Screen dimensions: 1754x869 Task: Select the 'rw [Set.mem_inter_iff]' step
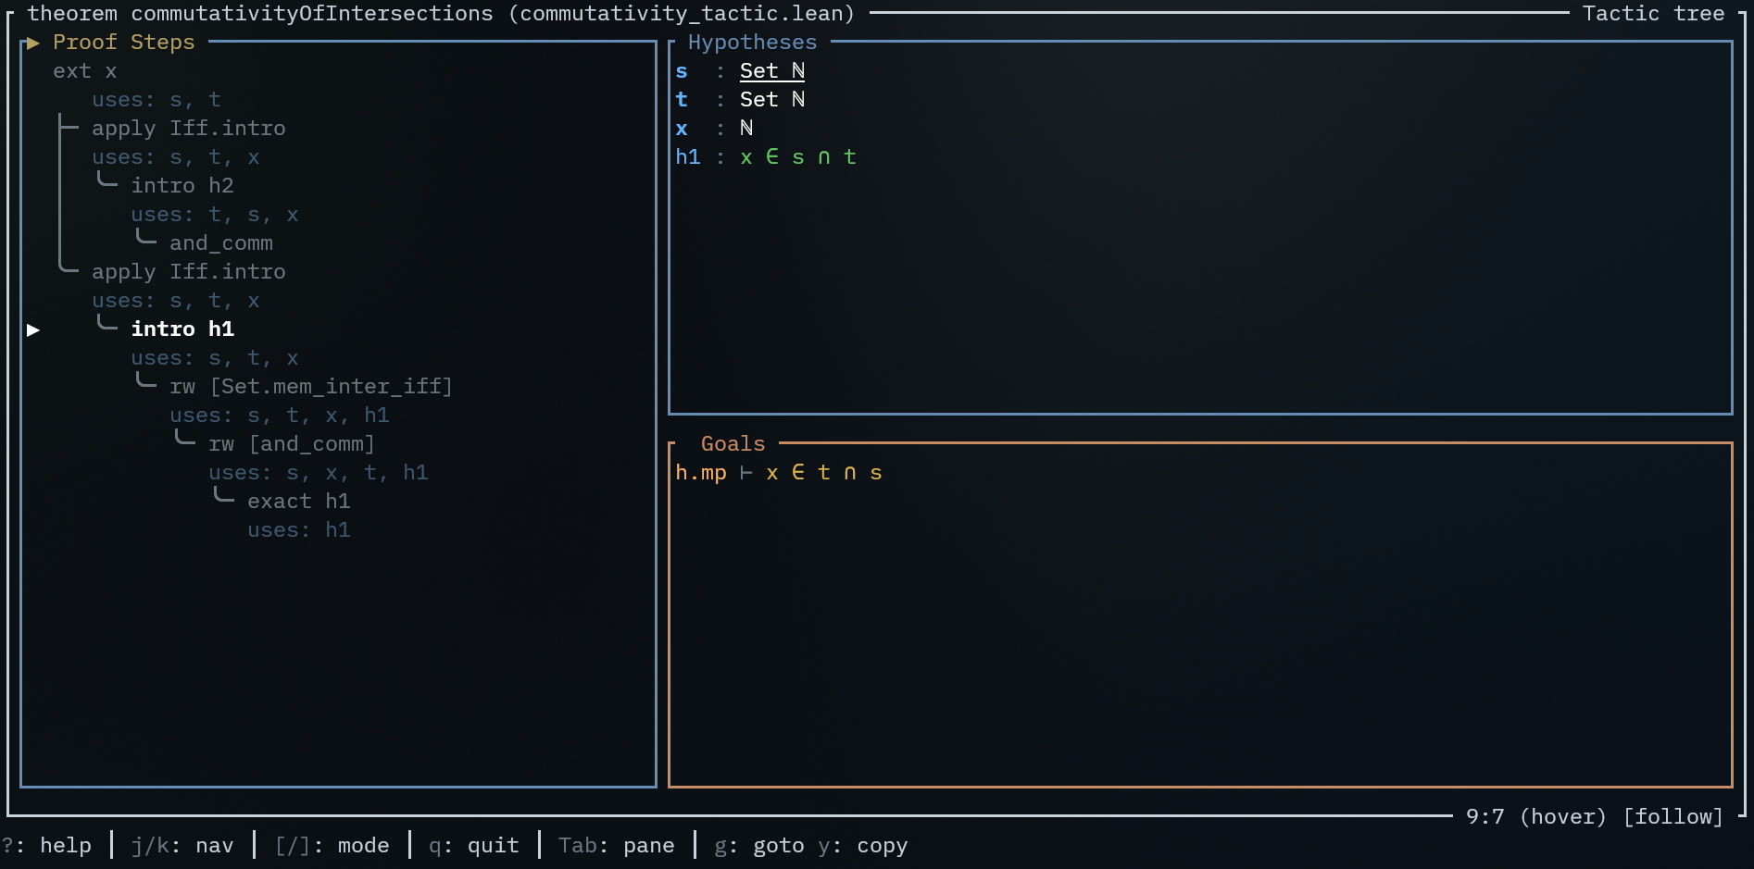pos(310,387)
